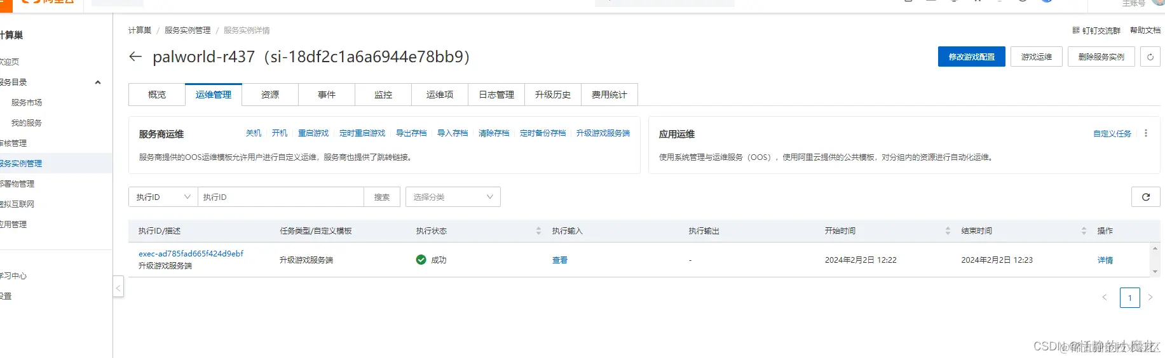The width and height of the screenshot is (1165, 358).
Task: Click the 定时备份存档 link
Action: pyautogui.click(x=543, y=133)
